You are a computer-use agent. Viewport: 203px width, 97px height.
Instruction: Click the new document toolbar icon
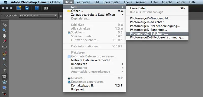[x=19, y=8]
